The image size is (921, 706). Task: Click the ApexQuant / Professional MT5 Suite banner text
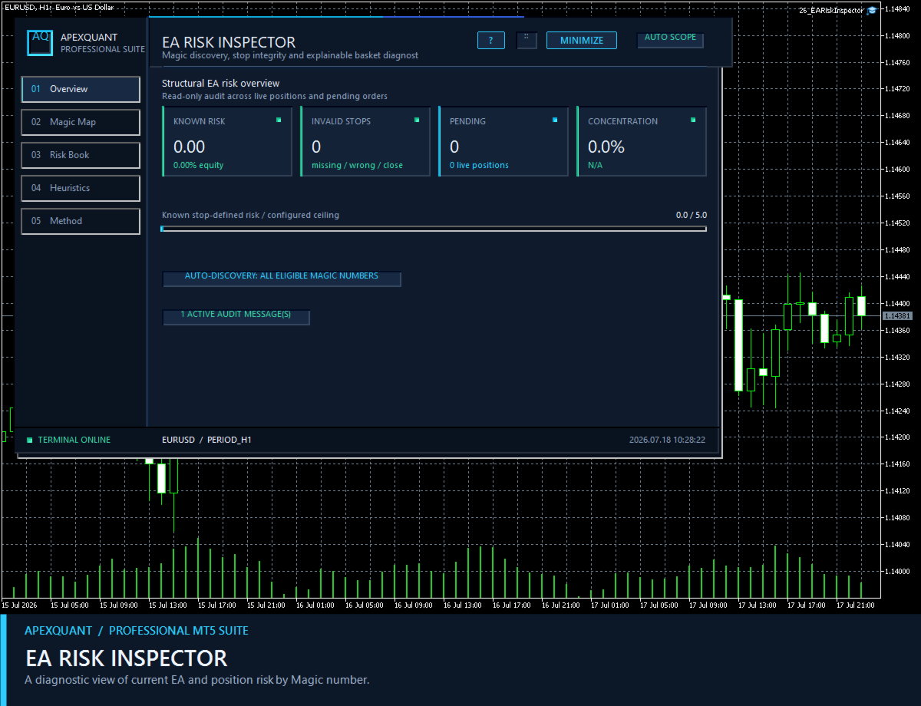click(137, 631)
